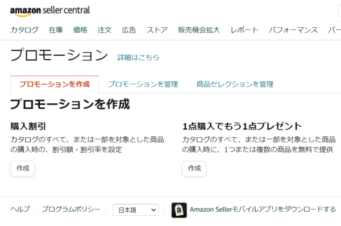Click 作成 under 購入割引

pos(23,169)
